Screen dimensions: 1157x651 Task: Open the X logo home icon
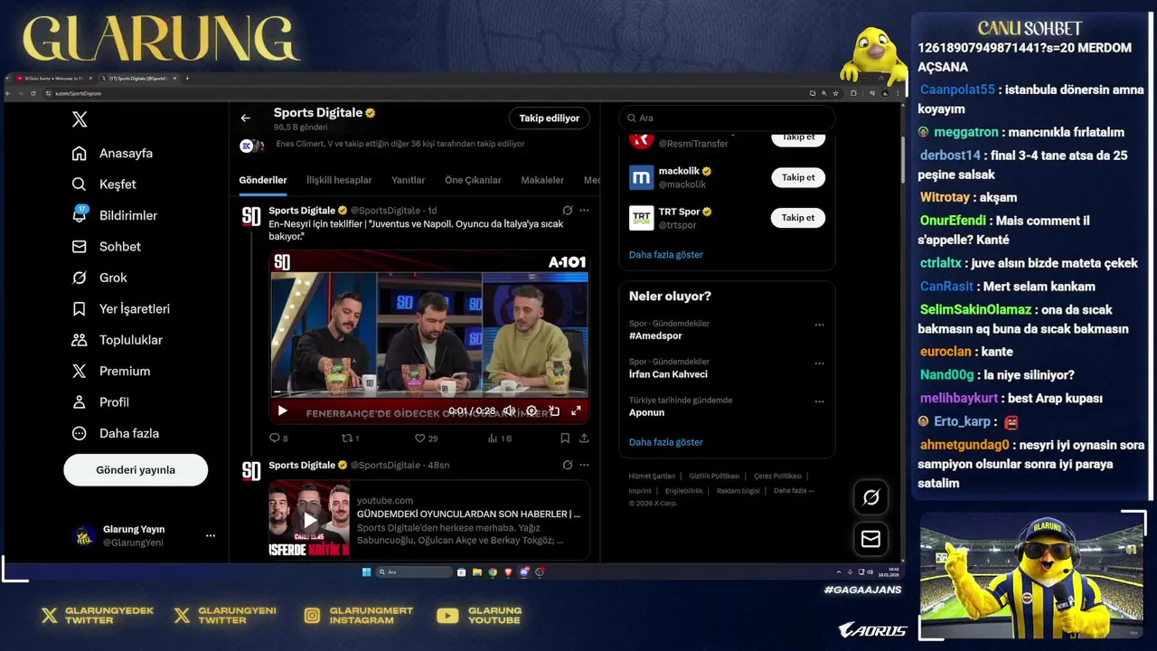point(80,119)
